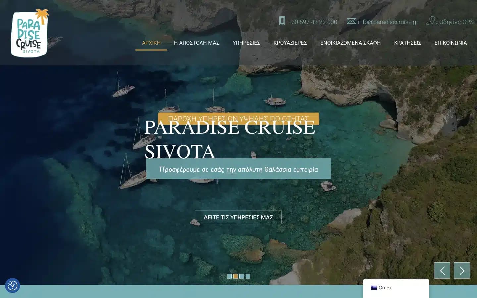Click the mobile phone icon

pos(282,21)
